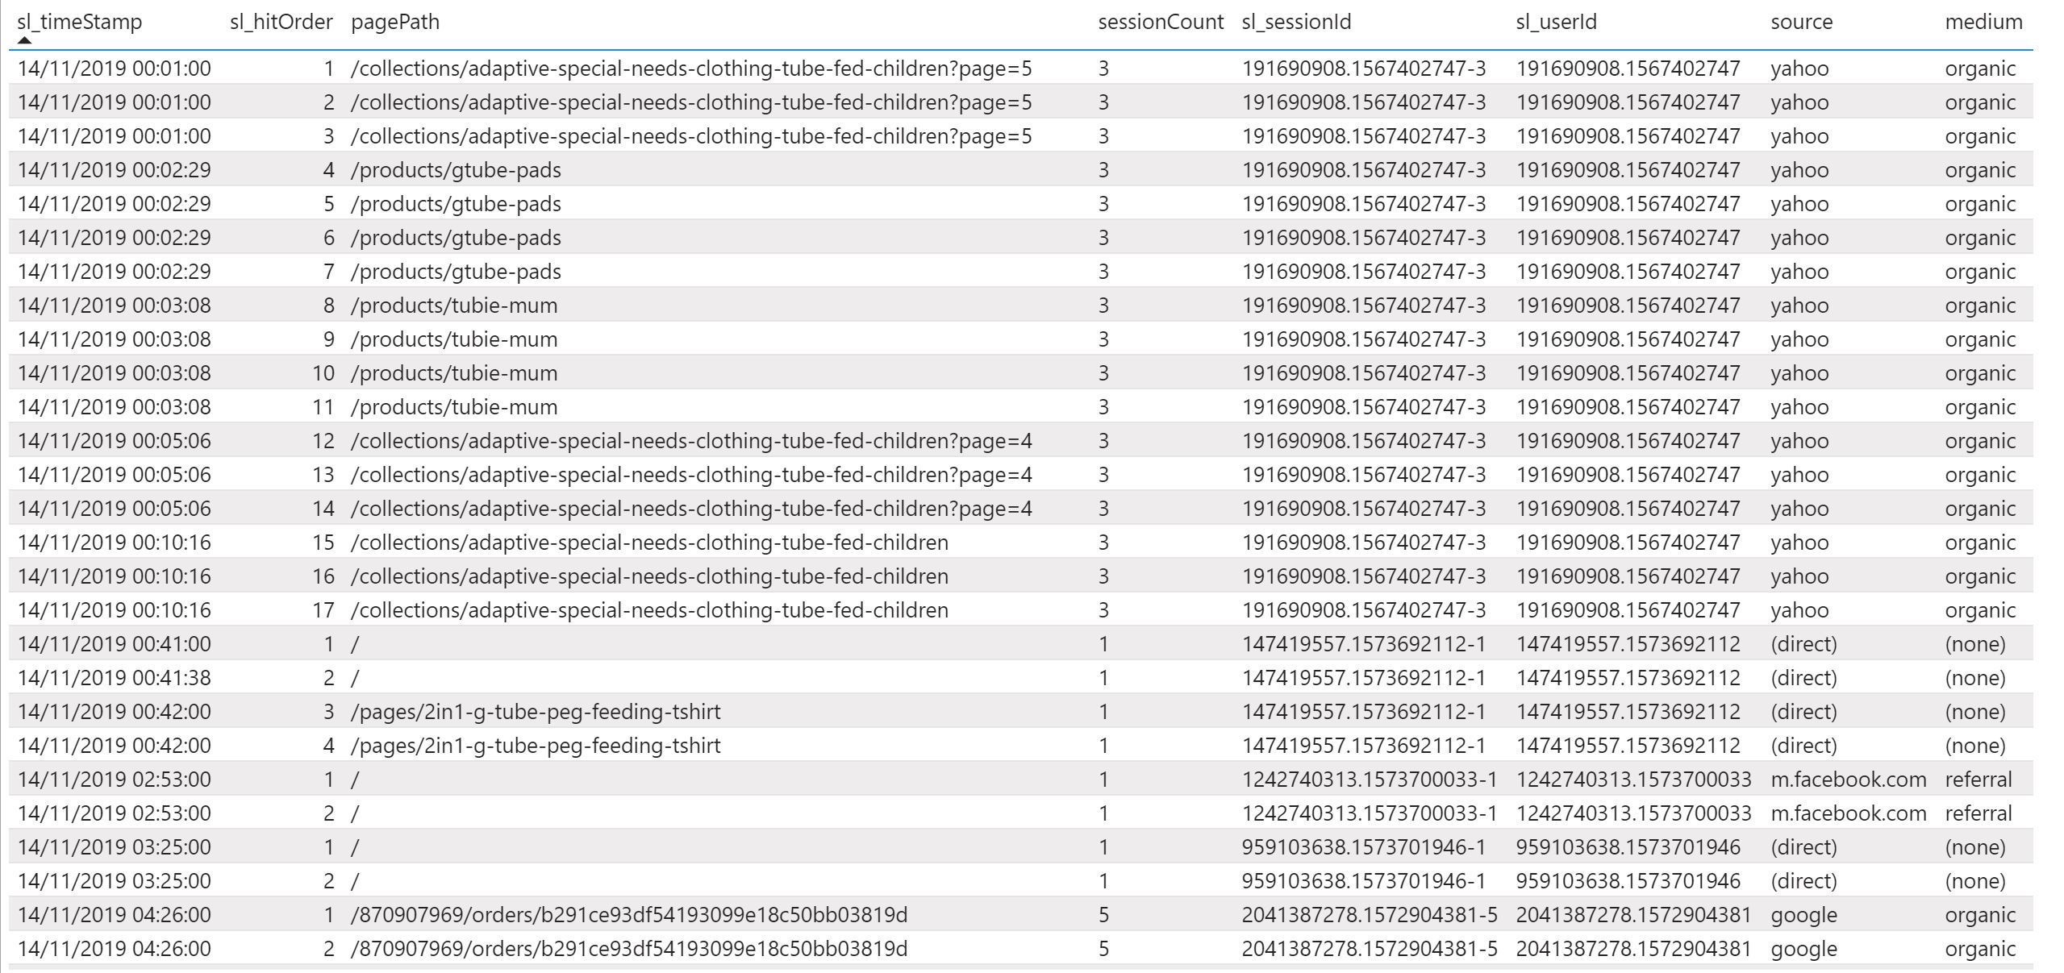Select /pages/2in1-g-tube-peg-feeding-tshirt in hitOrder 3 row
Screen dimensions: 2064x973
point(536,712)
